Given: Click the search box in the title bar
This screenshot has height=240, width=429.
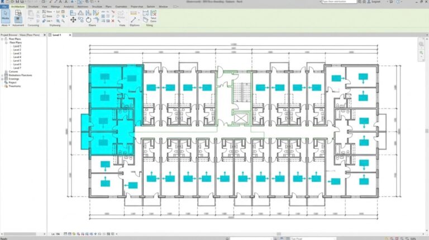Looking at the screenshot, I should [339, 2].
